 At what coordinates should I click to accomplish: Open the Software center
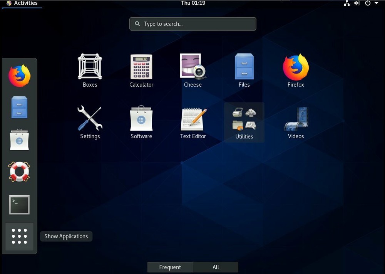141,121
